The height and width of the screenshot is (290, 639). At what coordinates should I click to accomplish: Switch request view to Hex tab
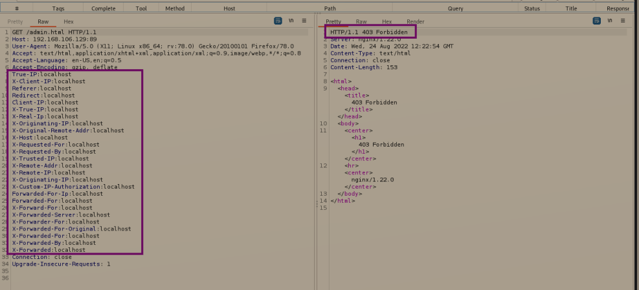coord(68,22)
